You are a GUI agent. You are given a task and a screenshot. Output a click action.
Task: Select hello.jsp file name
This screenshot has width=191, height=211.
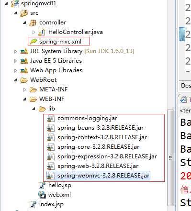[60, 185]
